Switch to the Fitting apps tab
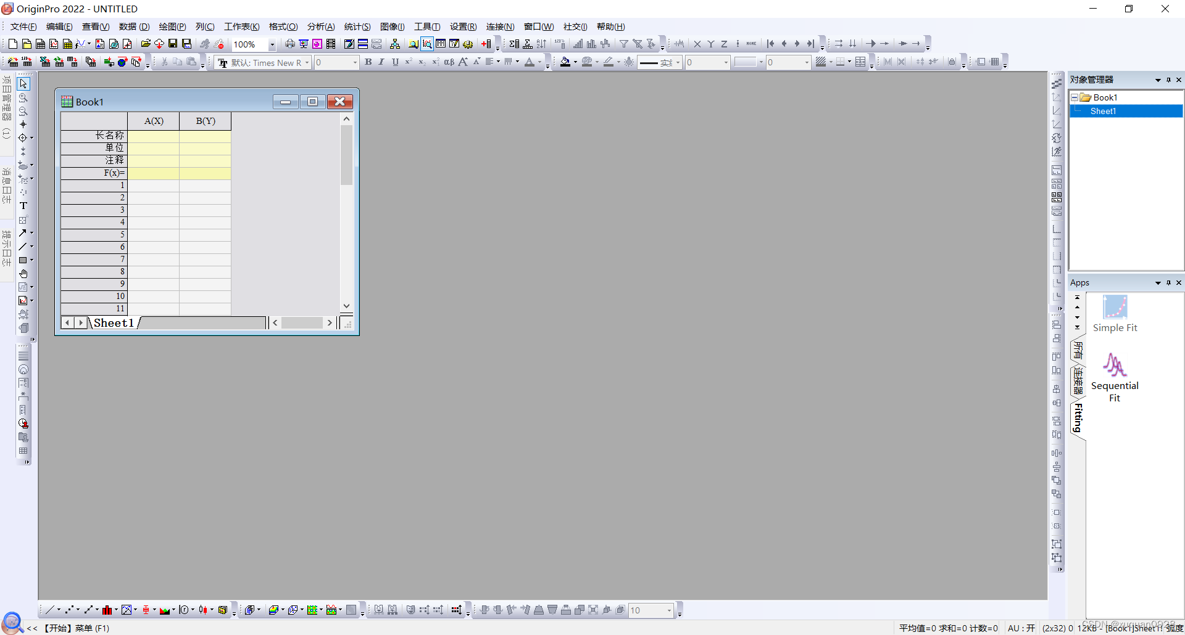Viewport: 1185px width, 635px height. click(1078, 418)
